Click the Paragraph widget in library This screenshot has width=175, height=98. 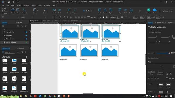click(14, 89)
